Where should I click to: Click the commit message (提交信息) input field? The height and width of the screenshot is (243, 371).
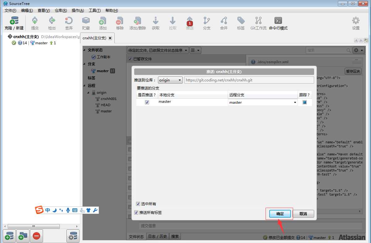tap(250, 226)
